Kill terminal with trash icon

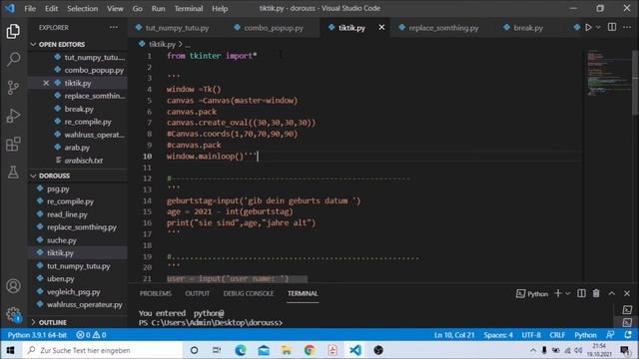(x=596, y=293)
